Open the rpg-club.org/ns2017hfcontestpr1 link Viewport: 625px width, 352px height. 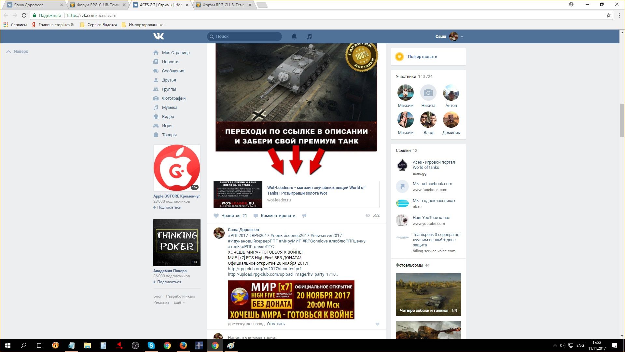pos(265,269)
